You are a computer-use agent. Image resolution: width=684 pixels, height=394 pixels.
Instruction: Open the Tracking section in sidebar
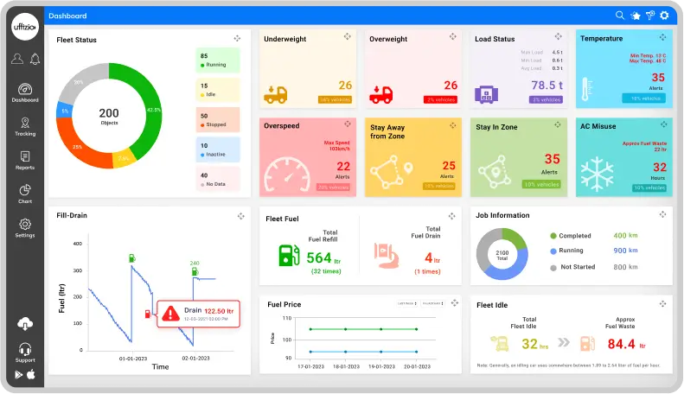[x=25, y=127]
